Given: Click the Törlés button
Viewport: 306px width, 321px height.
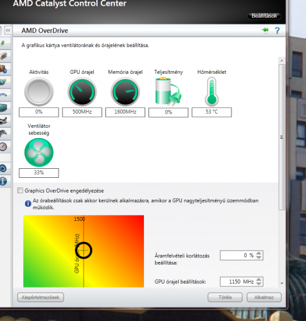Looking at the screenshot, I should pyautogui.click(x=225, y=297).
